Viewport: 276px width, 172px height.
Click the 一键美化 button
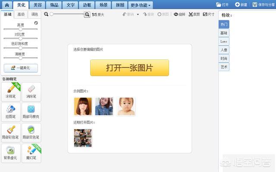[x=21, y=68]
